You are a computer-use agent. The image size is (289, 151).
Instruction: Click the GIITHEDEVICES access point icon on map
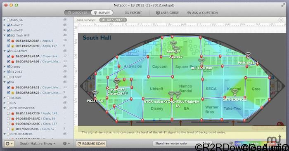pos(235,93)
